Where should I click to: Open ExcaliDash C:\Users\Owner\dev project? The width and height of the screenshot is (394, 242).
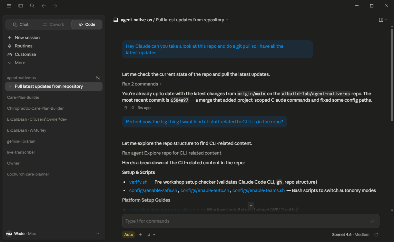[x=37, y=119]
